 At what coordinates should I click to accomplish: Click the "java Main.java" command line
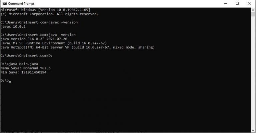coord(23,64)
